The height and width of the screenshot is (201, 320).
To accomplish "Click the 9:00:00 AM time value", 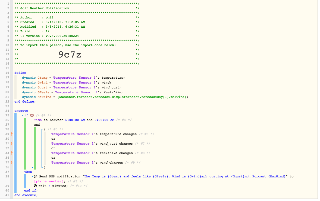I will coord(104,120).
